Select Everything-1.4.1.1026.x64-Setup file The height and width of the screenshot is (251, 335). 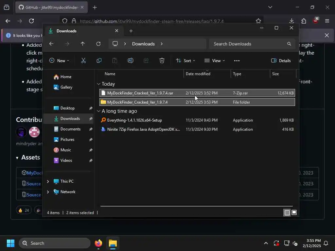[197, 120]
